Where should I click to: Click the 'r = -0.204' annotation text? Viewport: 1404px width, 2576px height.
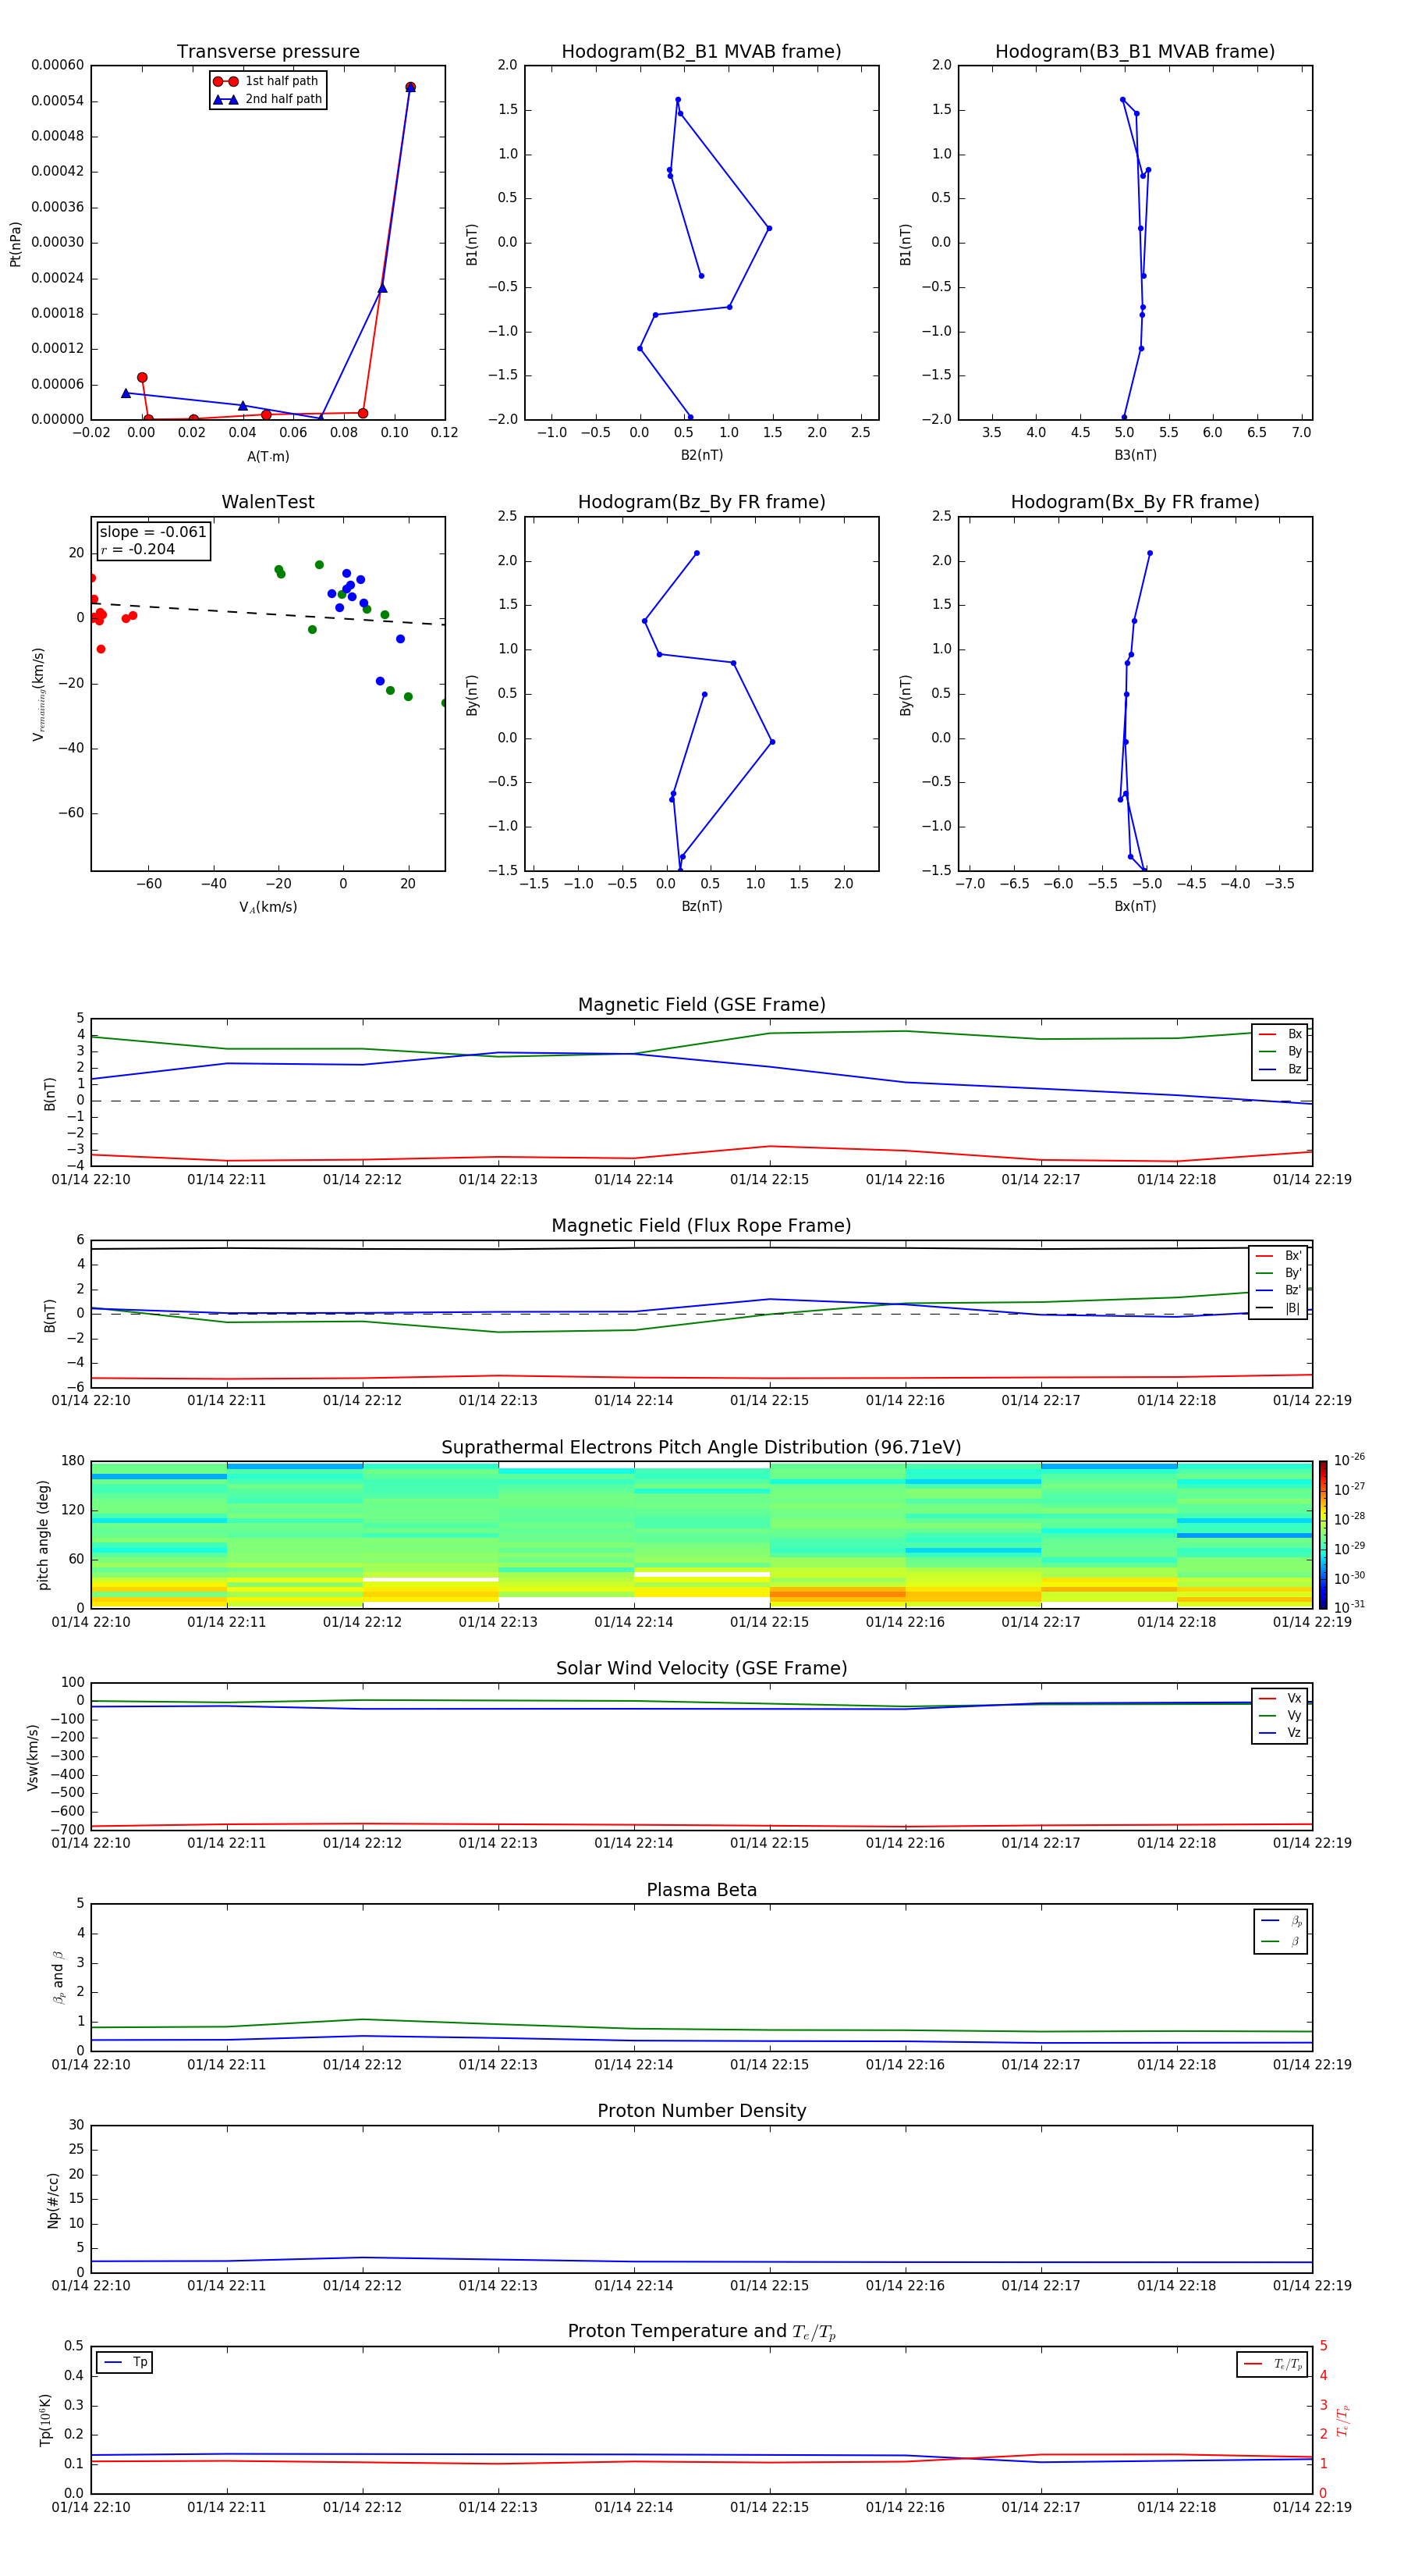[138, 549]
